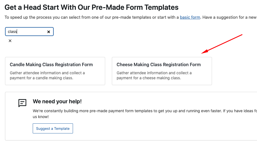257x146 pixels.
Task: Click the small X icon below the search box
Action: (10, 41)
